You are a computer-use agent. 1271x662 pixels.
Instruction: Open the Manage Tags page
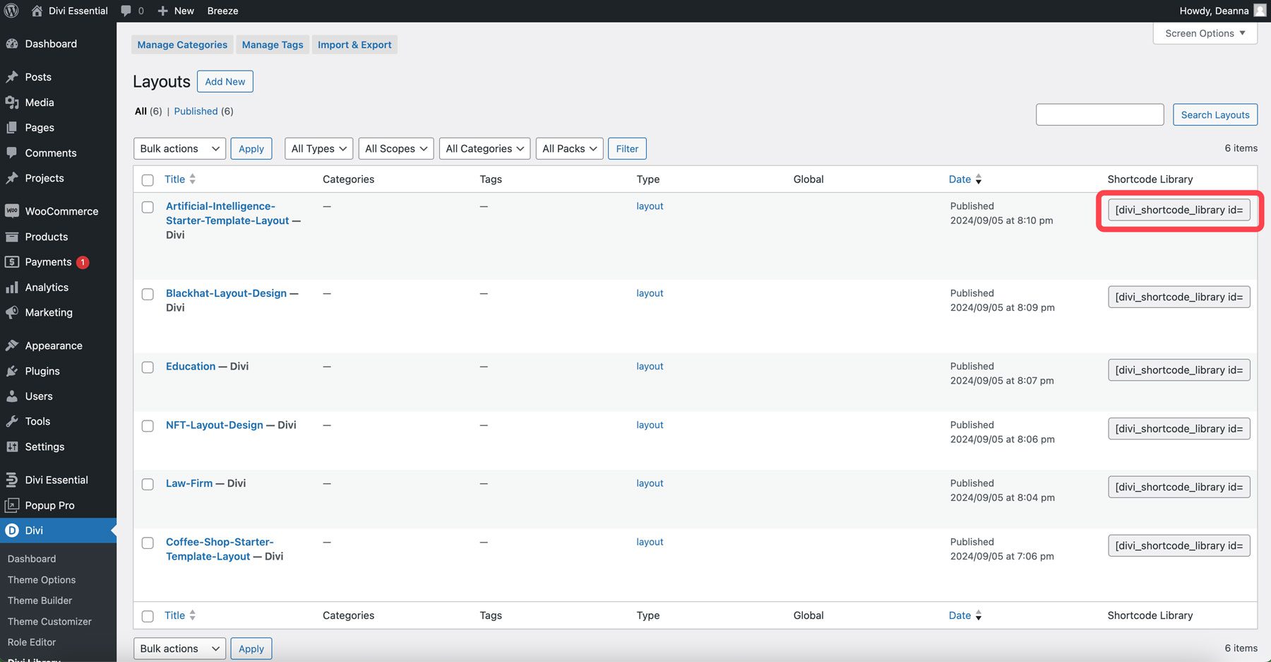point(272,45)
